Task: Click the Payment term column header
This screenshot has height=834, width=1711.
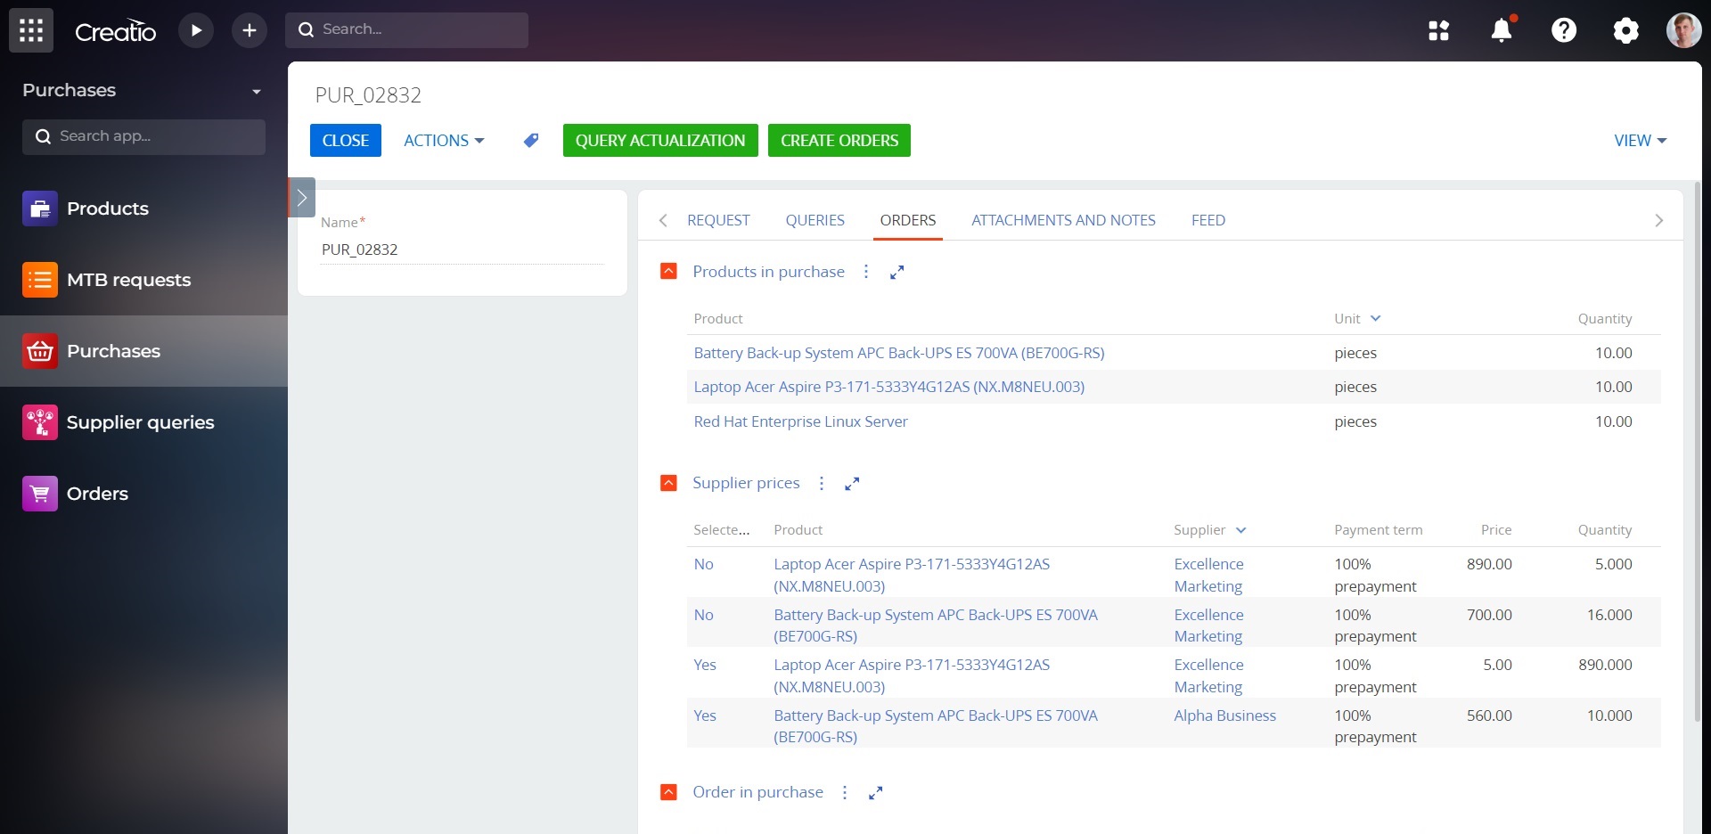Action: pyautogui.click(x=1378, y=529)
